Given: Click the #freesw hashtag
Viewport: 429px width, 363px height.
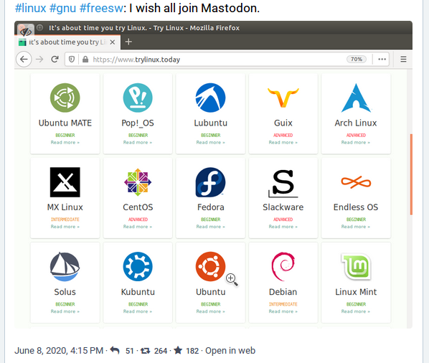Looking at the screenshot, I should 101,8.
